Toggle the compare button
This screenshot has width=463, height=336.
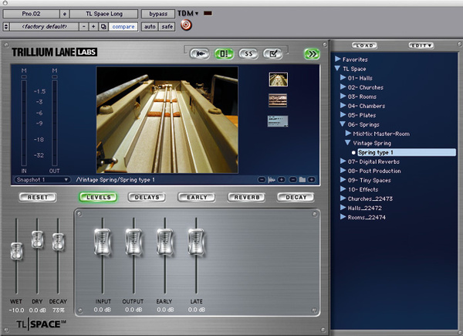(x=123, y=26)
